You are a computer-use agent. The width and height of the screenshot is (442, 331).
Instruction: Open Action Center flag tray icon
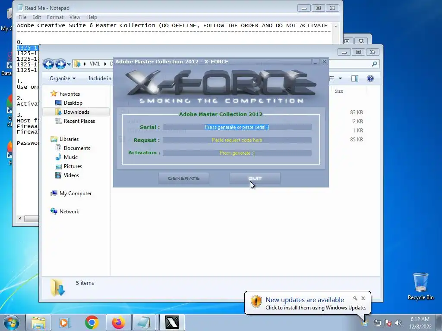388,323
